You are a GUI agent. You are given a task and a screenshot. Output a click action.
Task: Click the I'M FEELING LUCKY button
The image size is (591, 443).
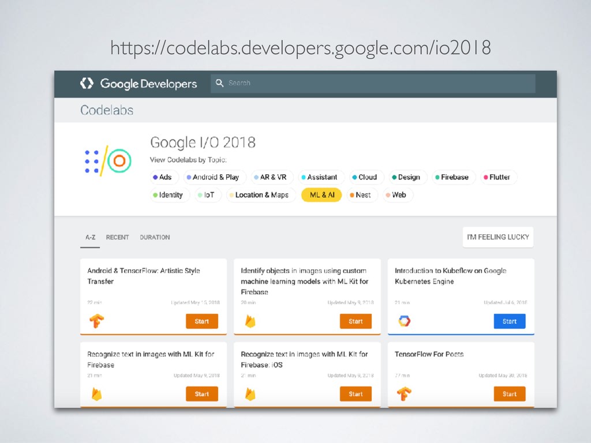pos(498,237)
